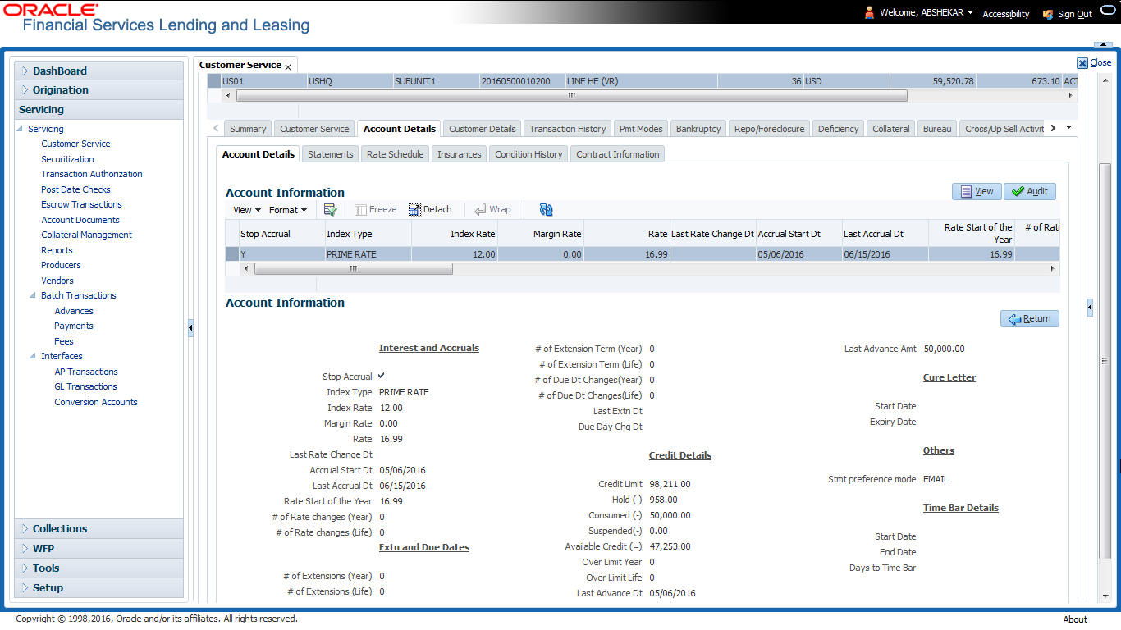Click the Freeze column toolbar item
This screenshot has width=1121, height=630.
pos(376,210)
